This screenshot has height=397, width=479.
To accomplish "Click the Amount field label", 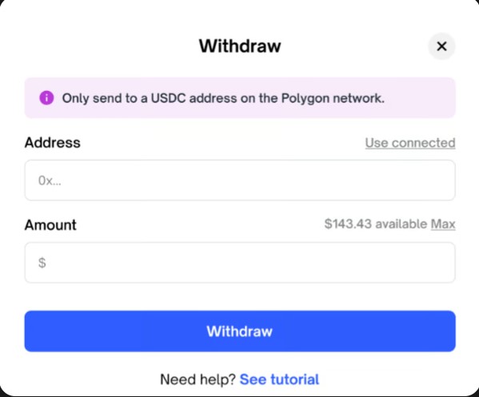I will point(50,225).
